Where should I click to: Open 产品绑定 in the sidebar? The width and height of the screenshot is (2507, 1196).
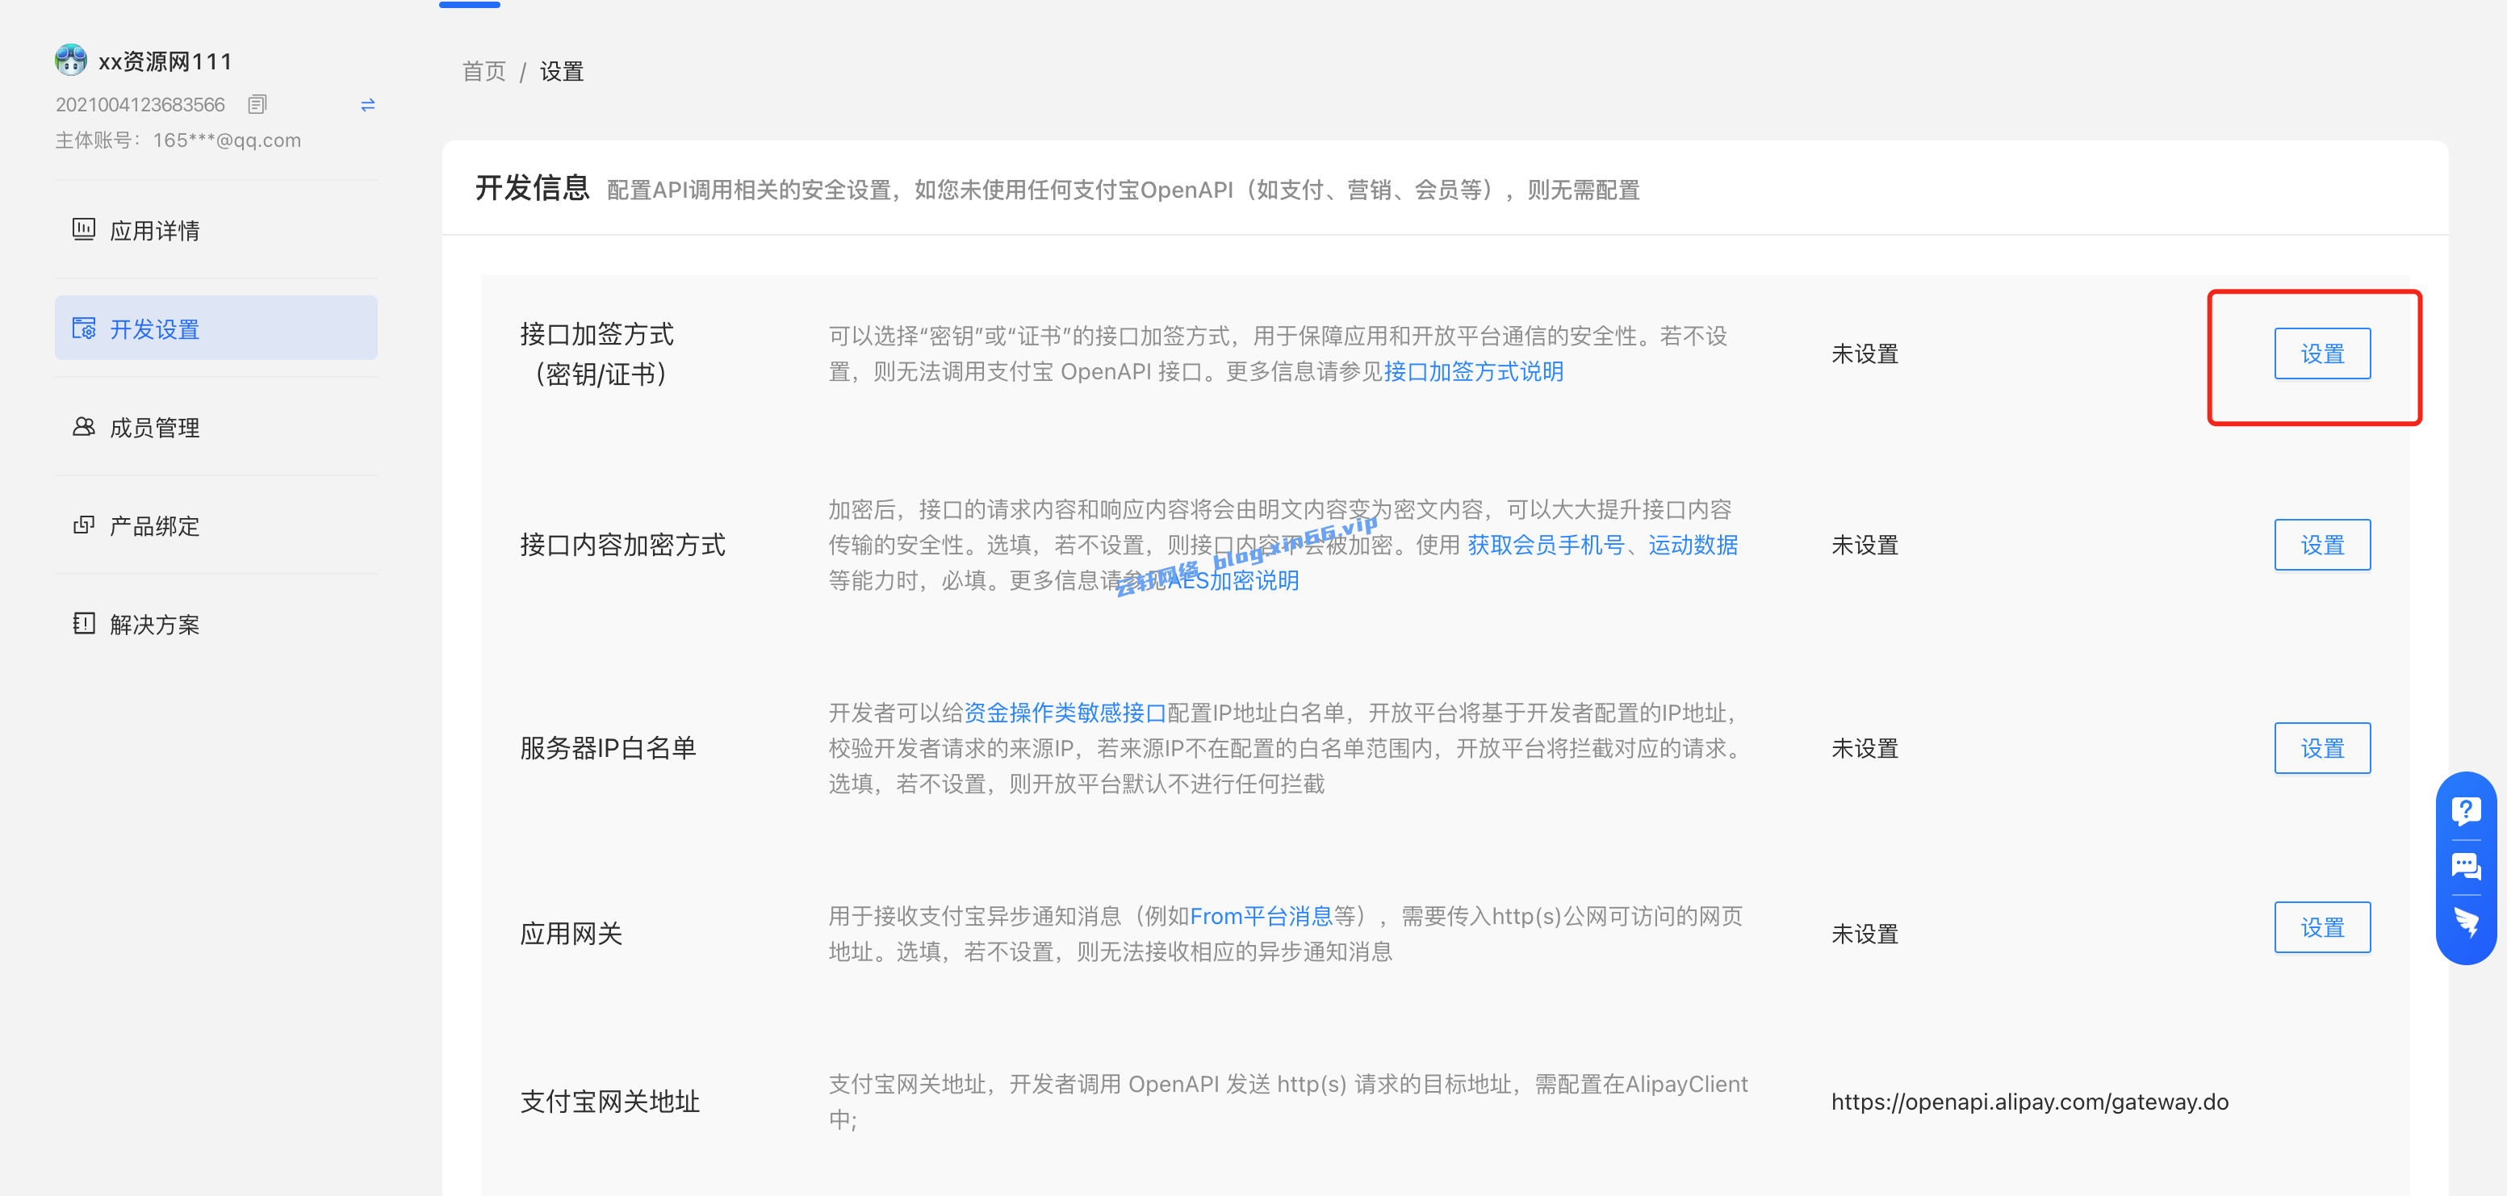click(216, 525)
